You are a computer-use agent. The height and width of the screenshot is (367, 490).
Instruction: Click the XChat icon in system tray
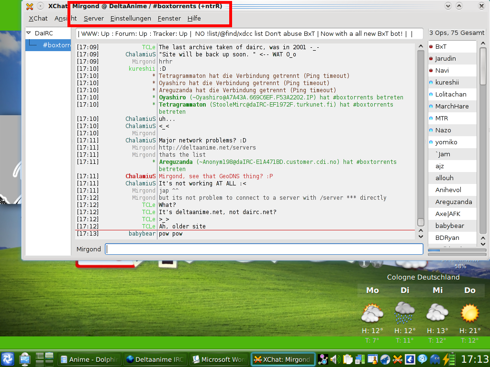coord(397,359)
